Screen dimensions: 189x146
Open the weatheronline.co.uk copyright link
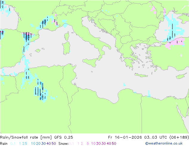point(164,143)
